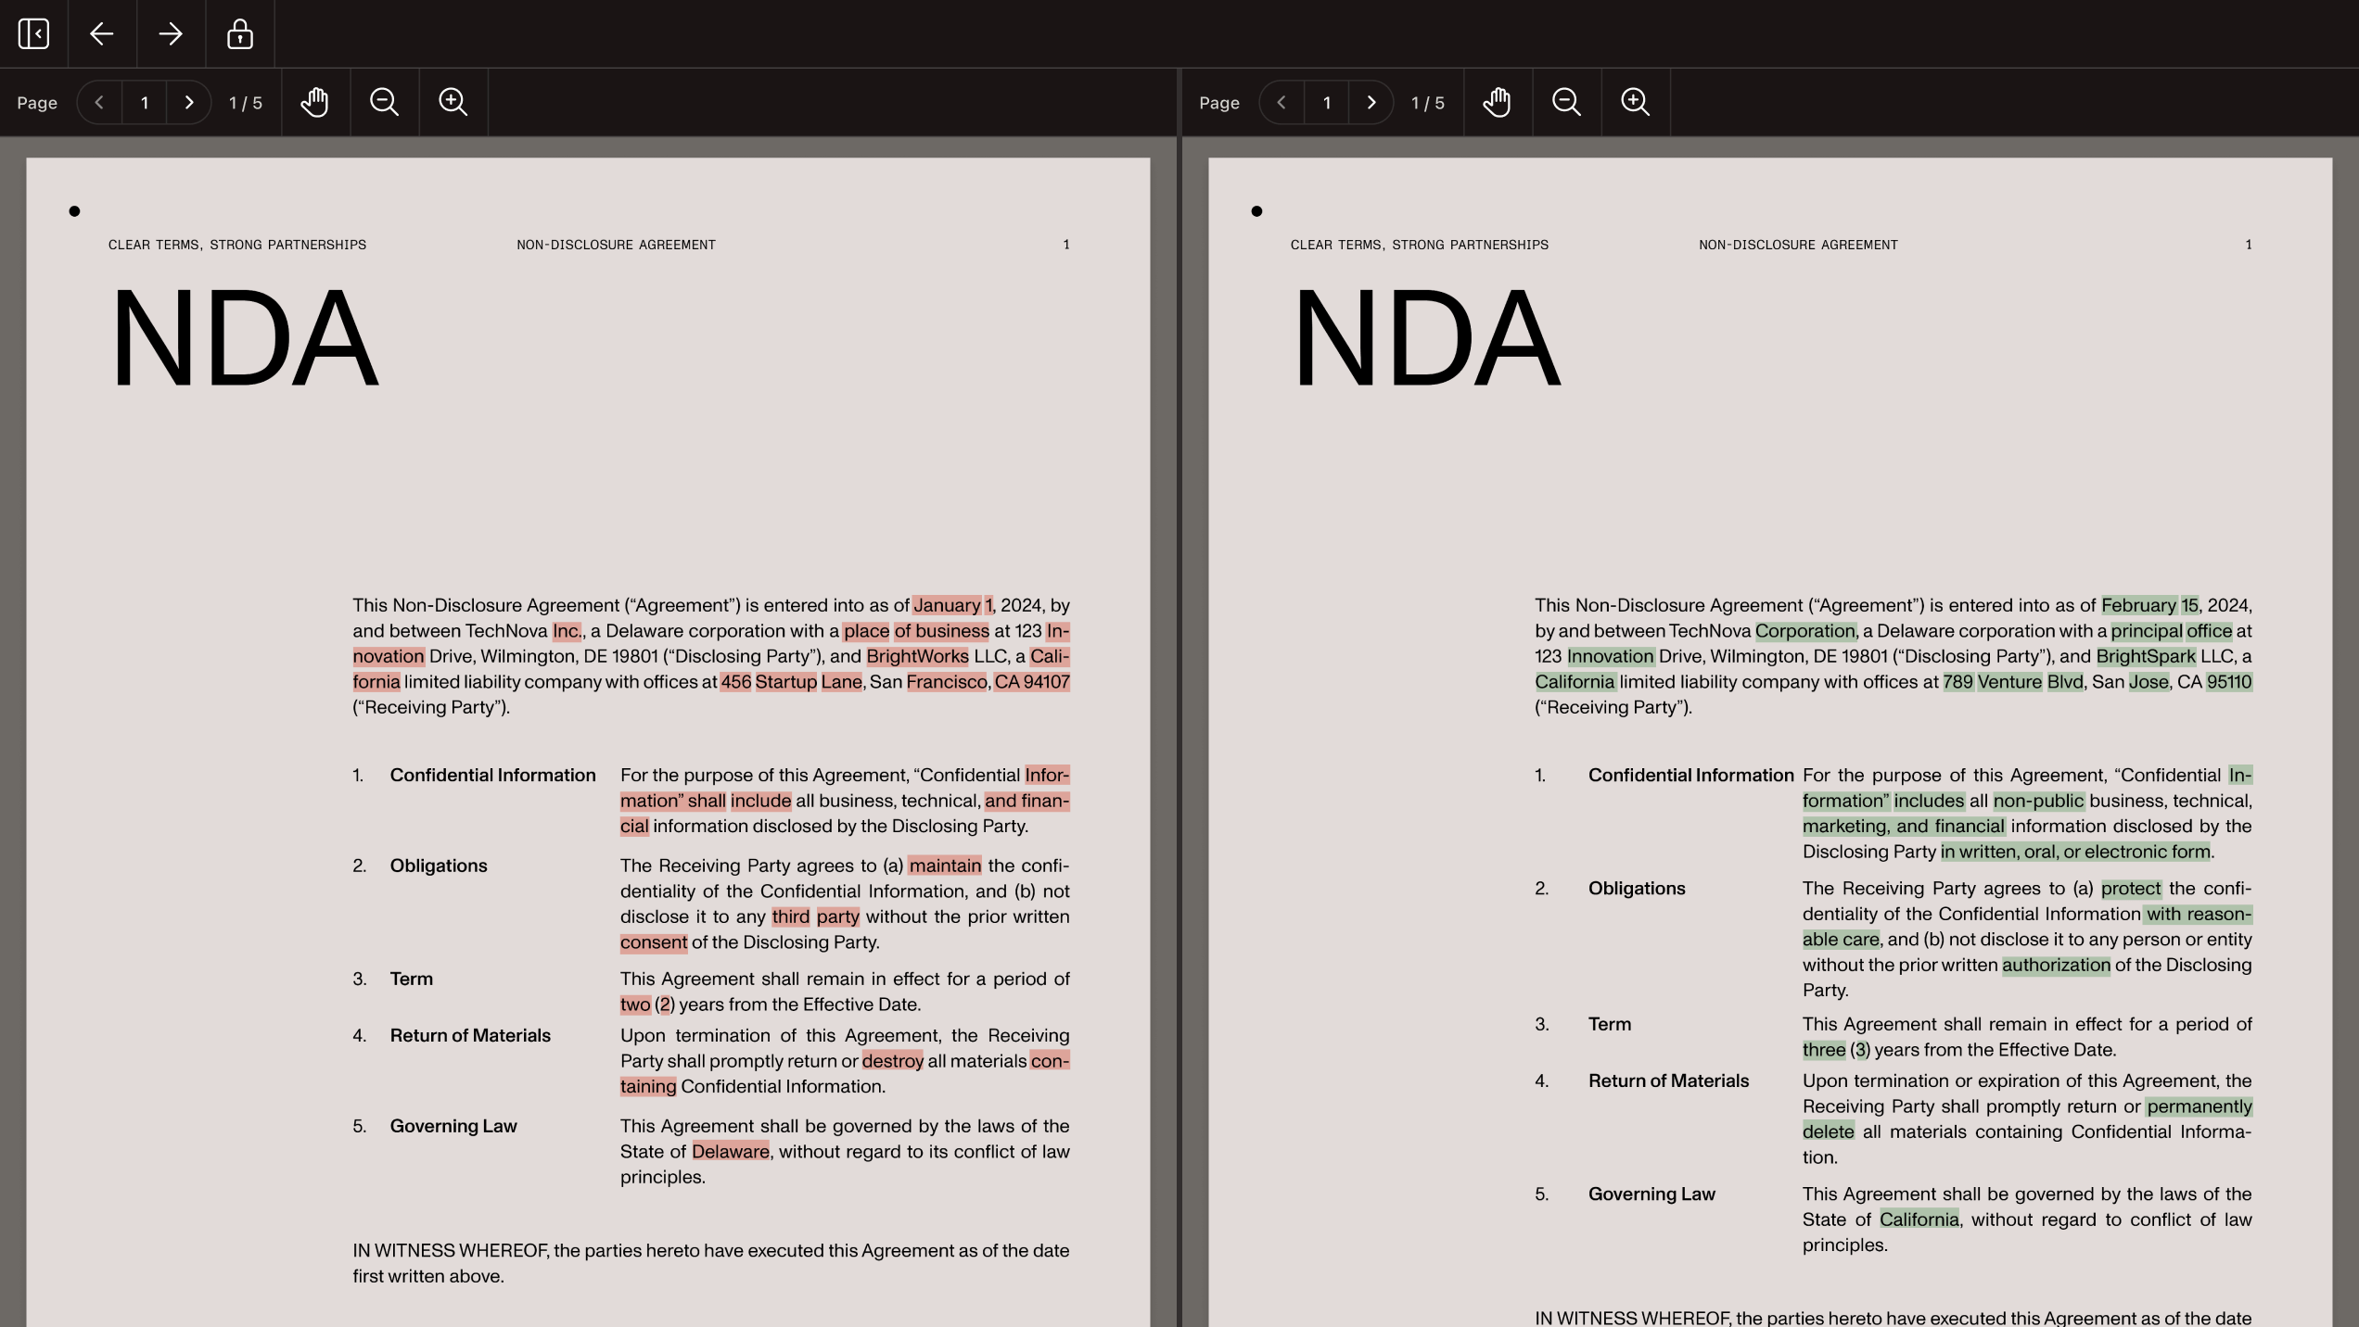Zoom out the left document
This screenshot has width=2359, height=1327.
point(384,102)
